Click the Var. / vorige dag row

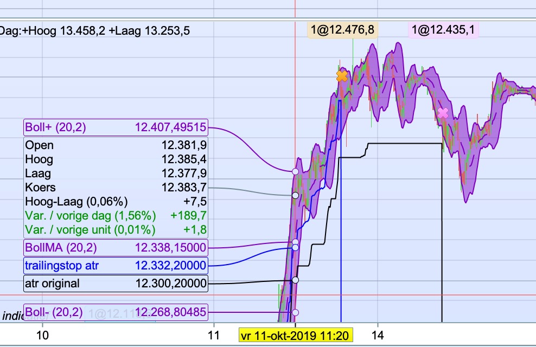click(x=116, y=215)
